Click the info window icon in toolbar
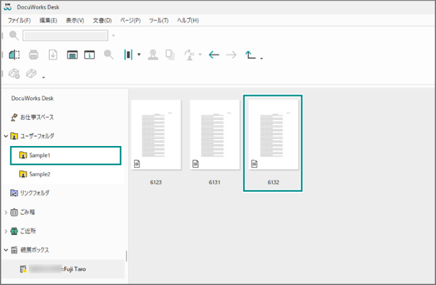Image resolution: width=436 pixels, height=285 pixels. [x=89, y=55]
